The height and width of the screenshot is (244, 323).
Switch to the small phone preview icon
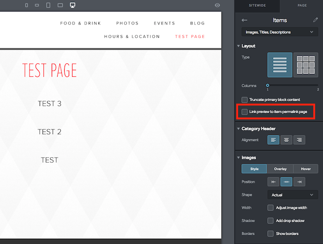tap(27, 5)
